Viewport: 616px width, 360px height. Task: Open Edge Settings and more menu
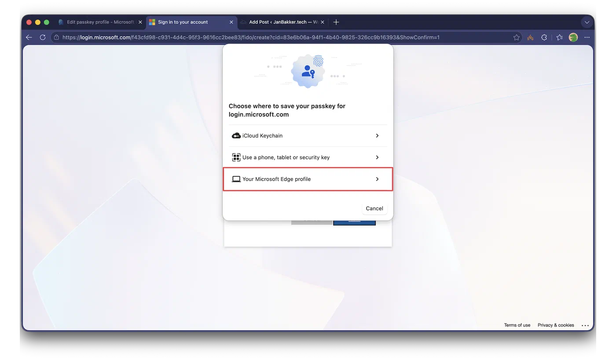(x=587, y=37)
